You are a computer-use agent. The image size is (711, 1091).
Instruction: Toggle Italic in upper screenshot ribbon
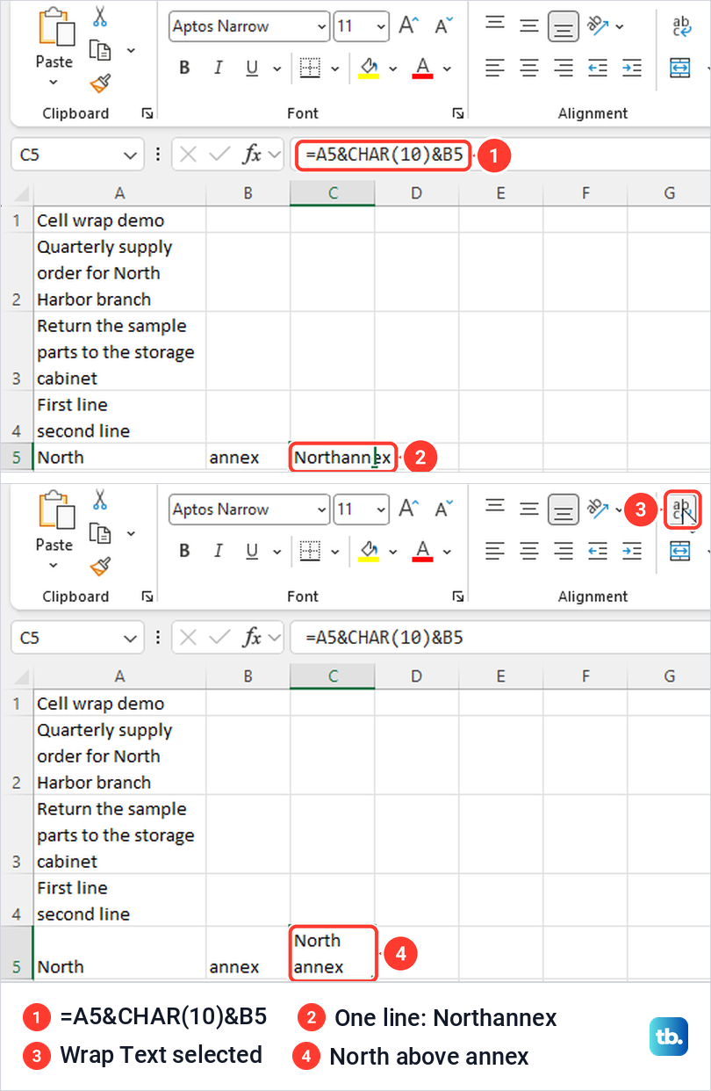(x=219, y=68)
